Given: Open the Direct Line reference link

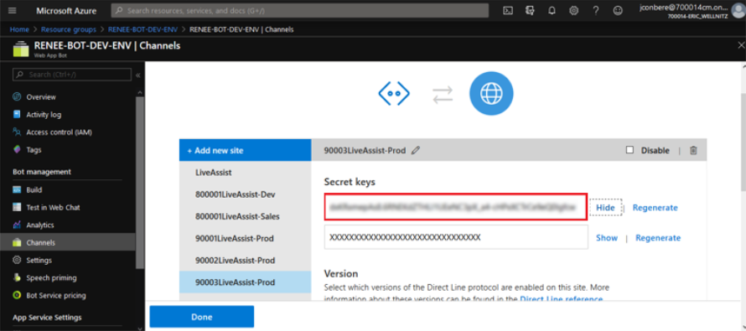Looking at the screenshot, I should (562, 299).
